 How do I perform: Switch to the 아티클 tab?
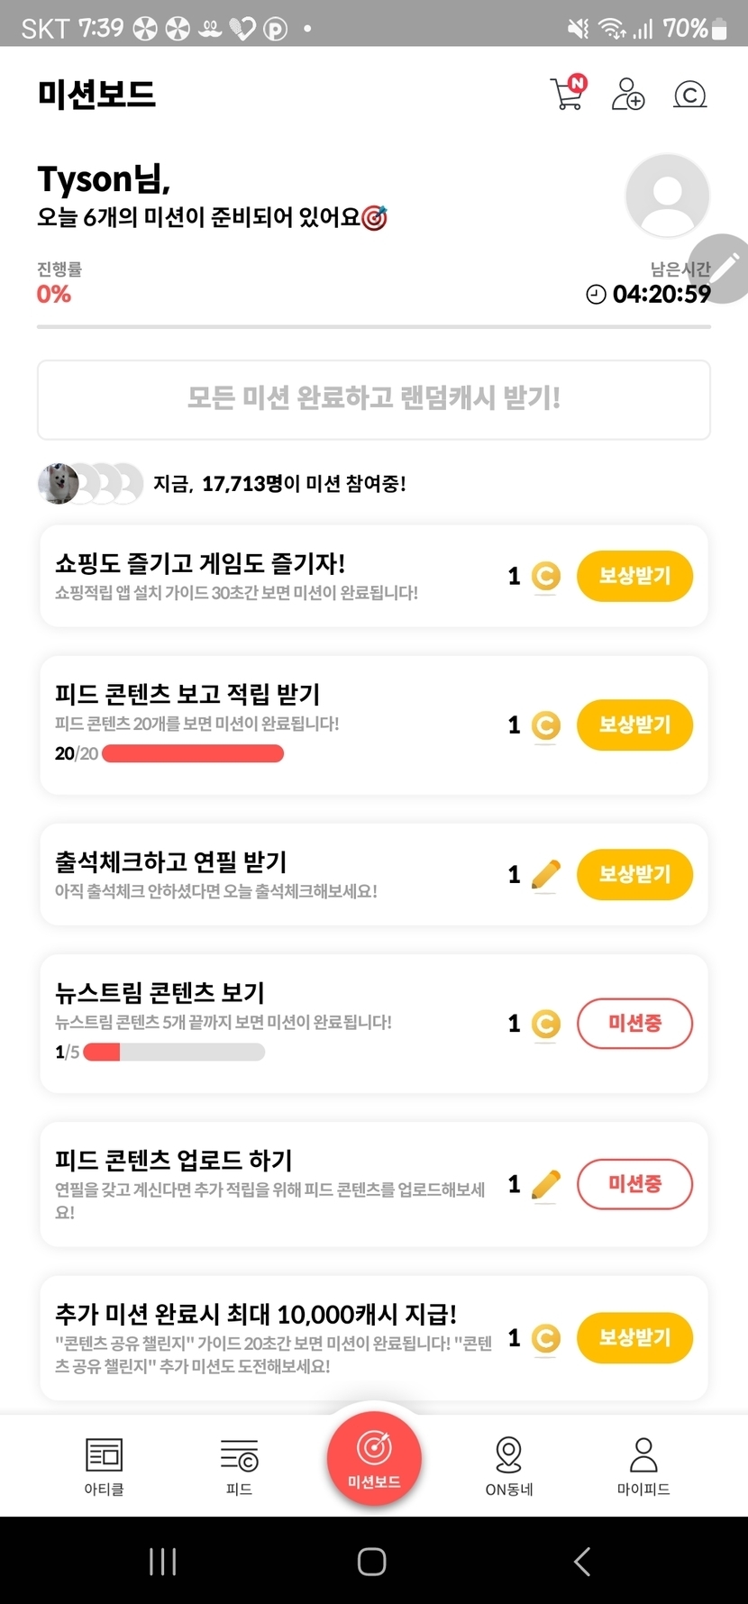pos(104,1465)
